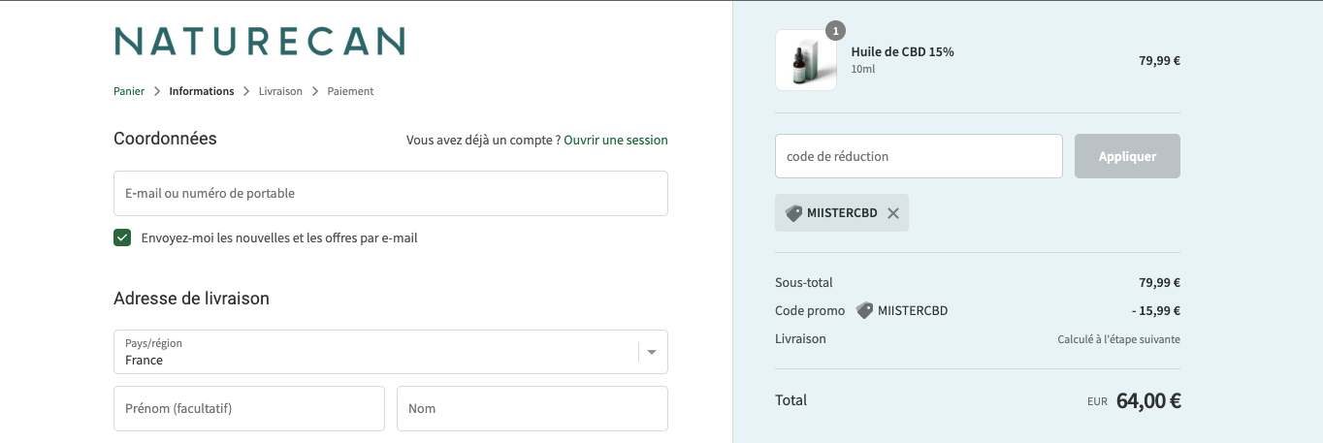Click chevron between Livraison and Paiement
Image resolution: width=1323 pixels, height=443 pixels.
(315, 91)
